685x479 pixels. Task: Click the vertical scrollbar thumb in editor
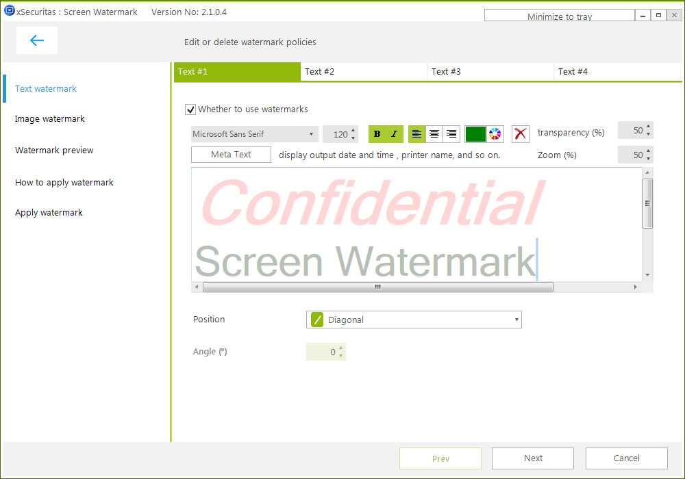(647, 203)
